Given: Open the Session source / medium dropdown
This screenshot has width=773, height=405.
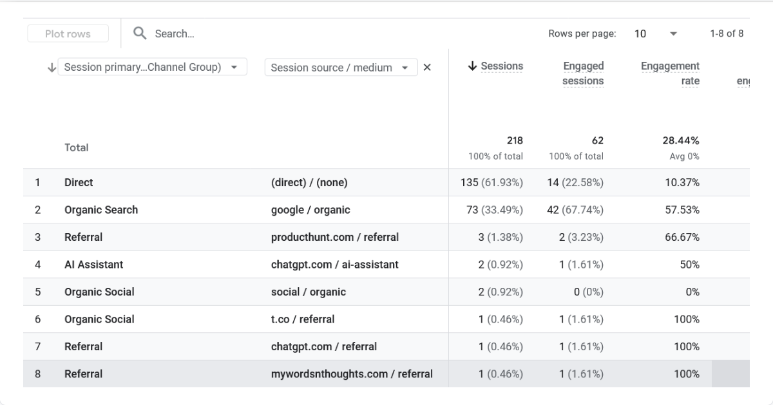Looking at the screenshot, I should click(x=341, y=68).
